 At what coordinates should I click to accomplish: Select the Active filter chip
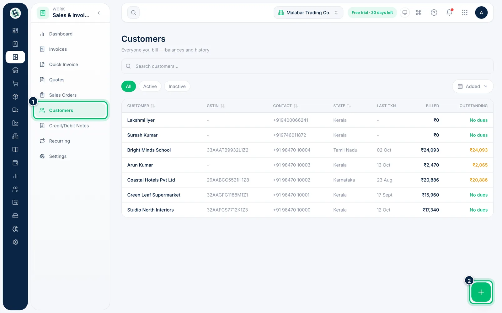tap(150, 86)
